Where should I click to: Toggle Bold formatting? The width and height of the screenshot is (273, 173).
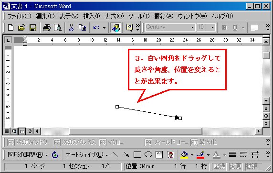[x=224, y=28]
